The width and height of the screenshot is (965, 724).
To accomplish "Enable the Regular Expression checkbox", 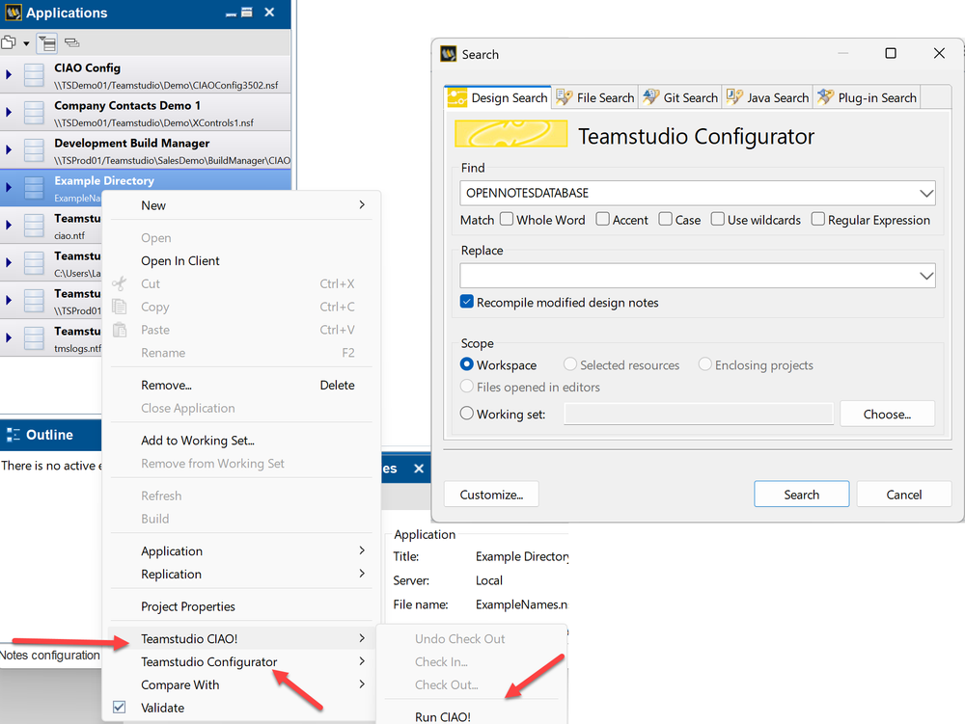I will click(x=818, y=220).
